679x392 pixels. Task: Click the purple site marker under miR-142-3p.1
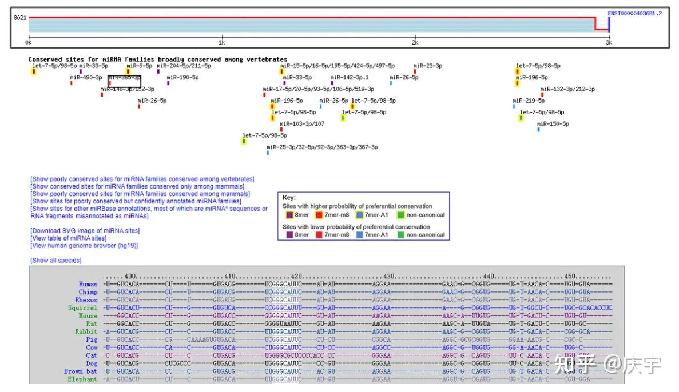[x=332, y=83]
